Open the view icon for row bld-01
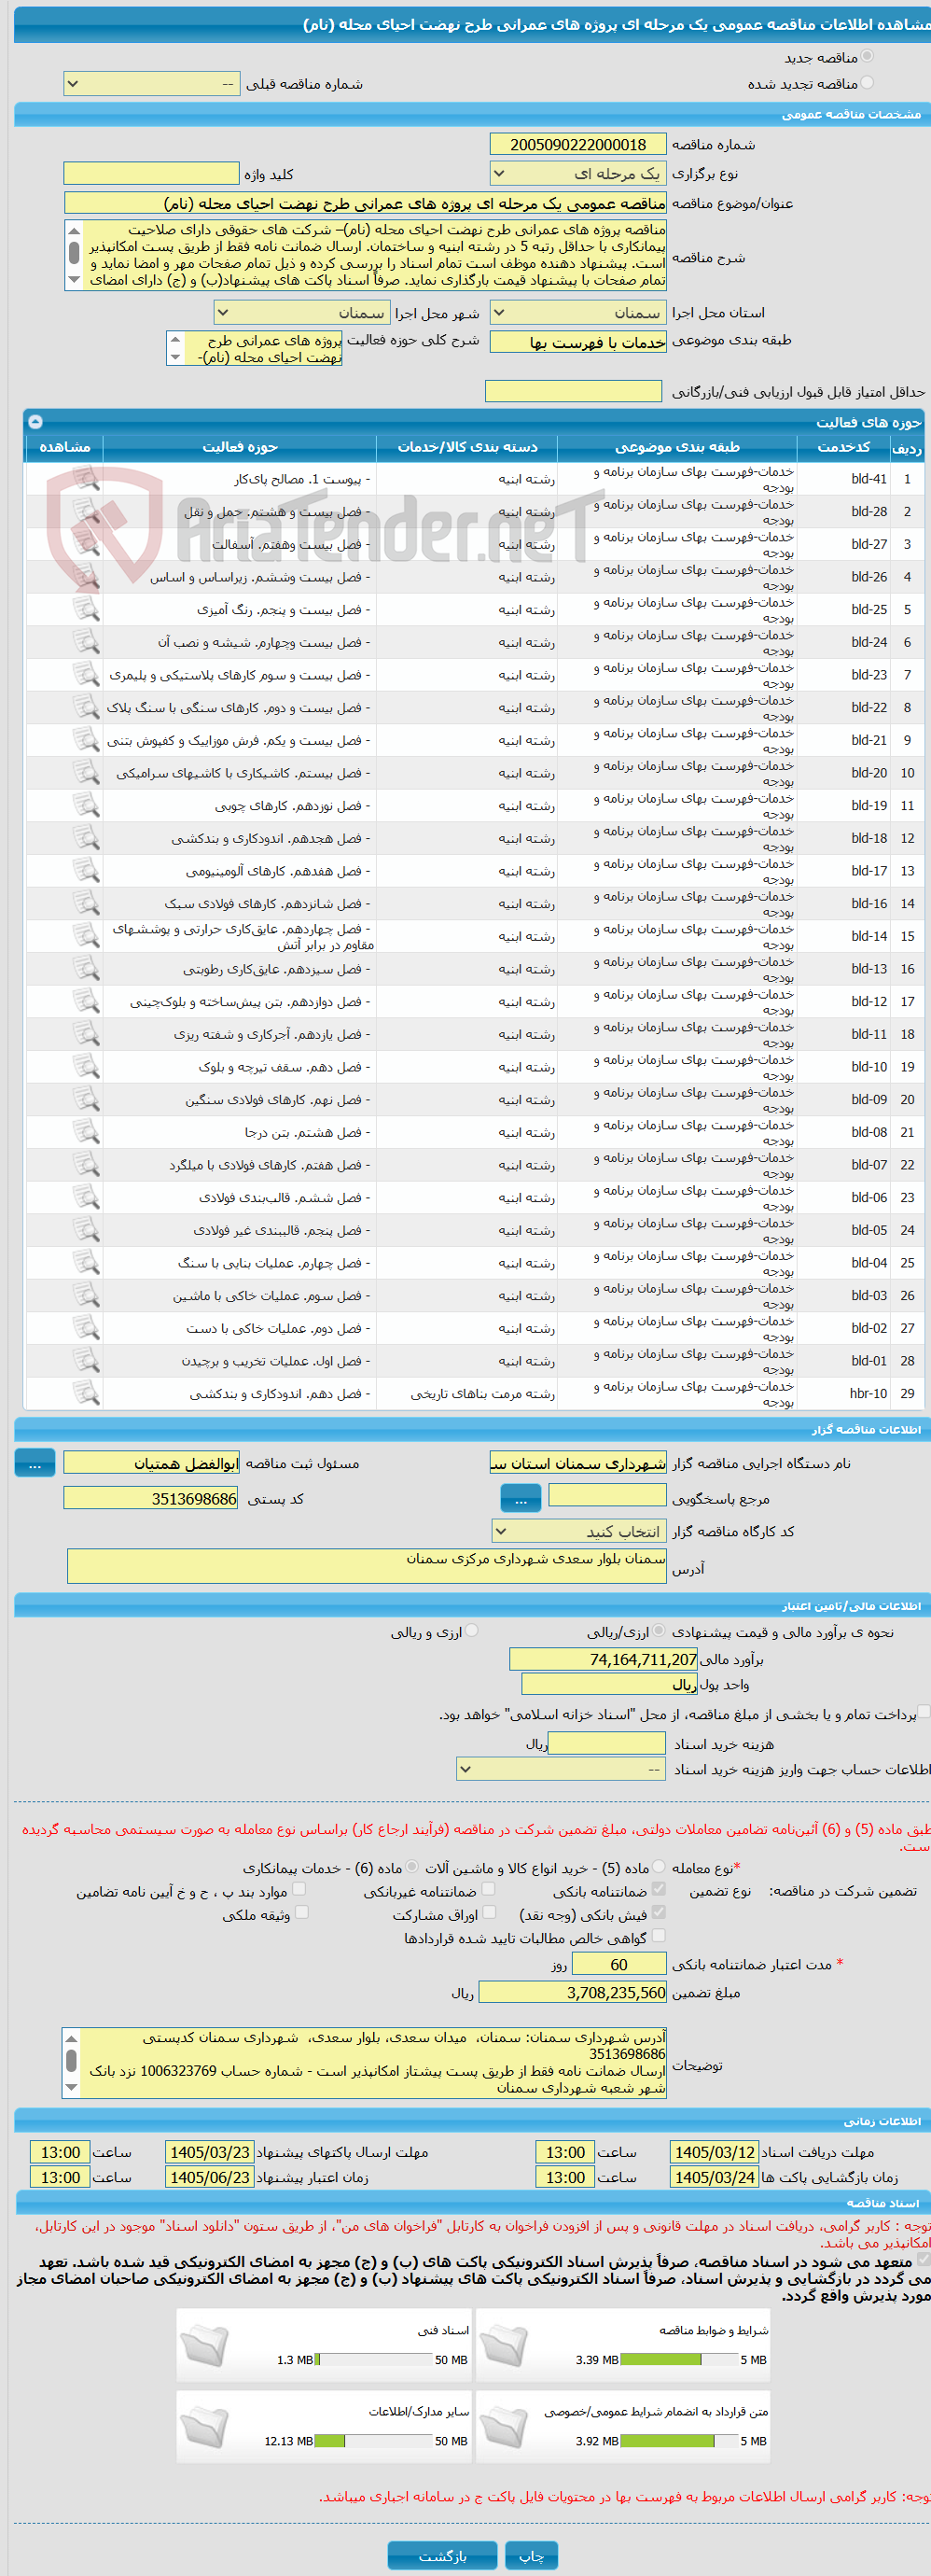The height and width of the screenshot is (2576, 931). tap(87, 1360)
